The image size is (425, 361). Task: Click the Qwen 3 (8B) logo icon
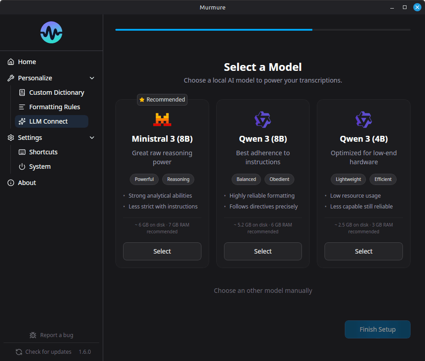263,120
